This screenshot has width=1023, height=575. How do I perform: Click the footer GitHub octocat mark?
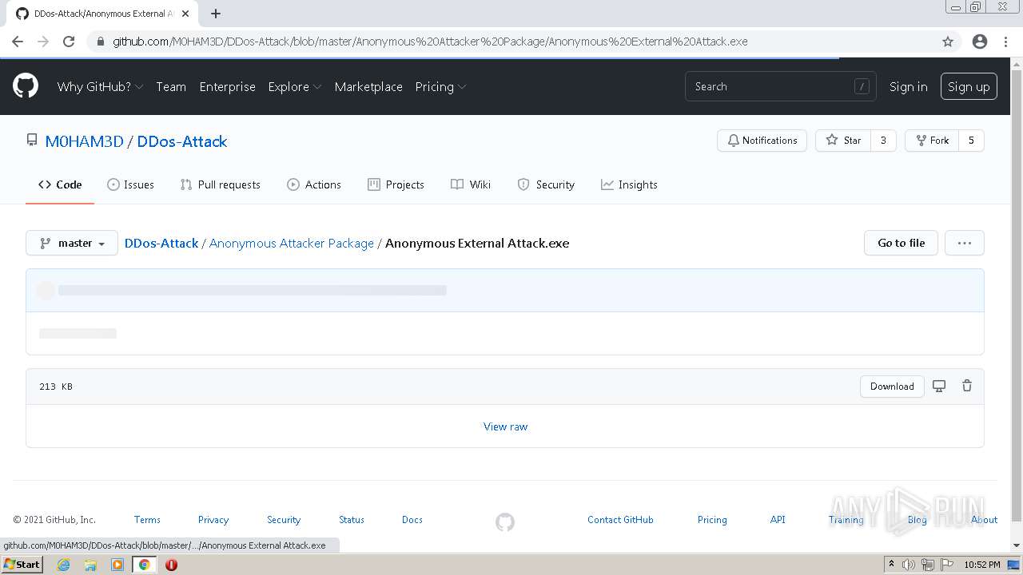(505, 522)
